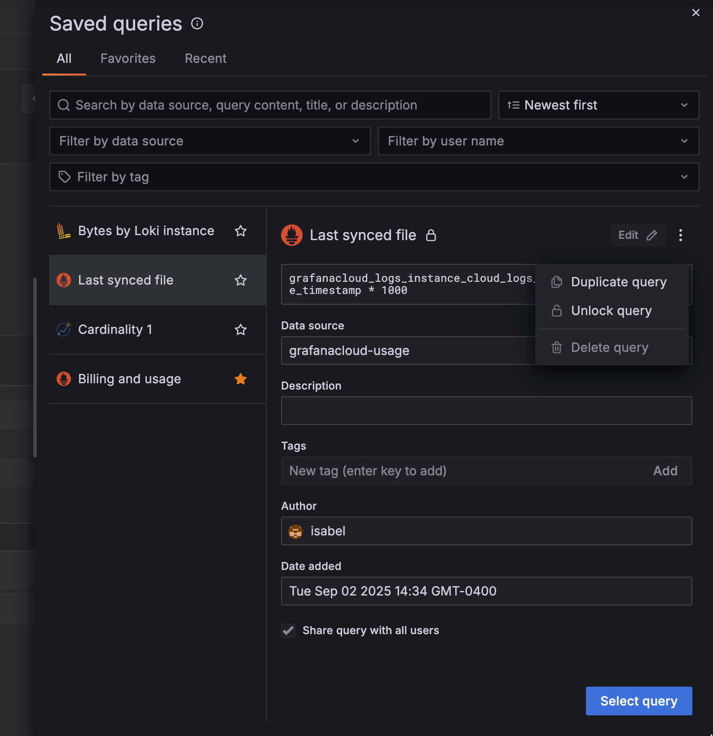
Task: Click the vertical scrollbar on the left
Action: [x=35, y=367]
